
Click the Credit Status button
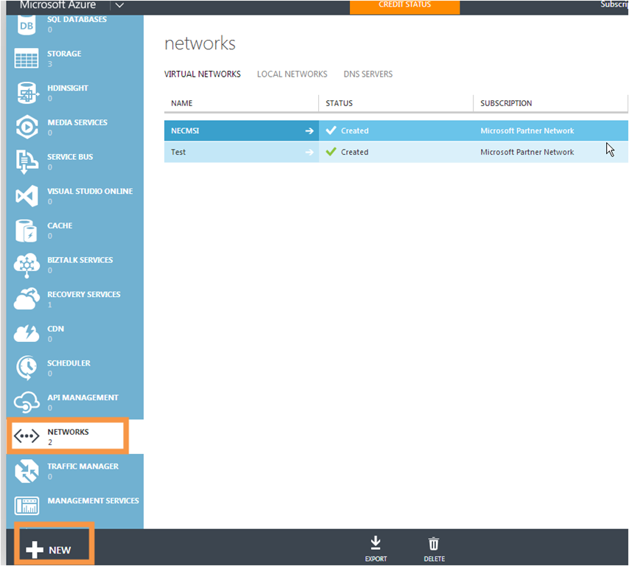point(405,7)
